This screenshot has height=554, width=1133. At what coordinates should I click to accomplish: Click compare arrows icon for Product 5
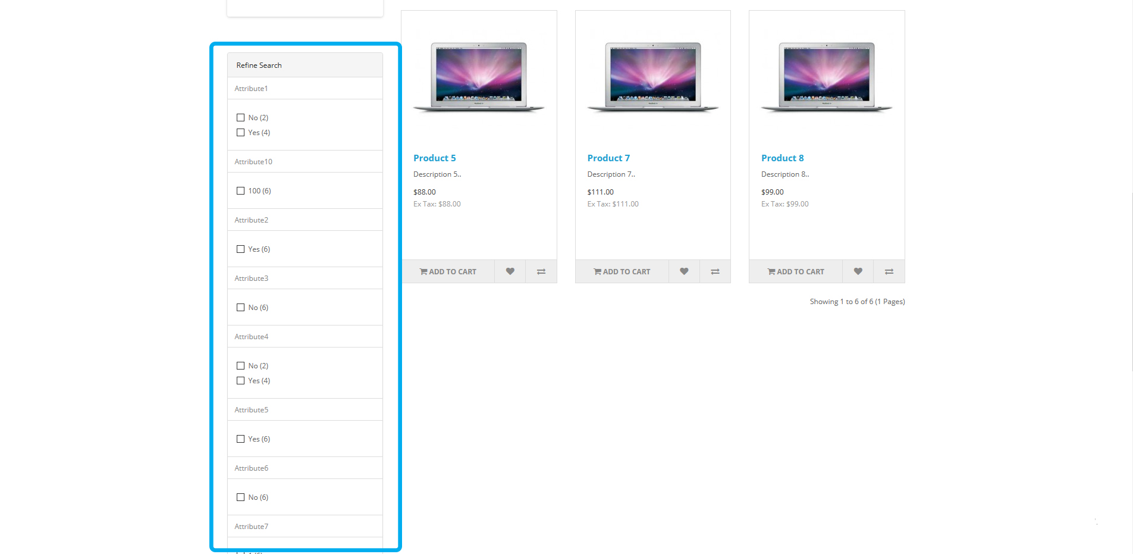[x=541, y=271]
